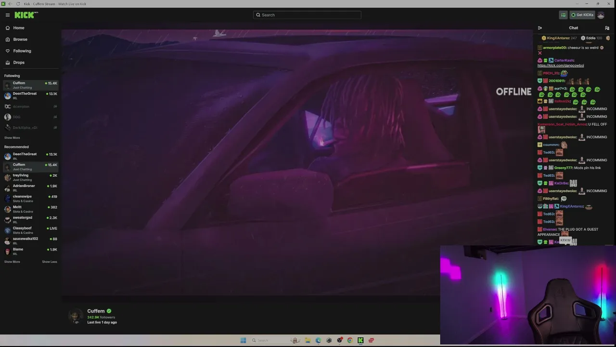Click the Get KICKs button

pyautogui.click(x=582, y=15)
